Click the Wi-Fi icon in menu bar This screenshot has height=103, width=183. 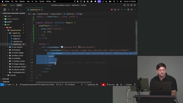(x=114, y=1)
